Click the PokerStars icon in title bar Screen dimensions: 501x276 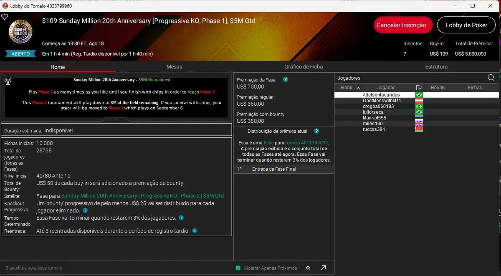[x=5, y=6]
